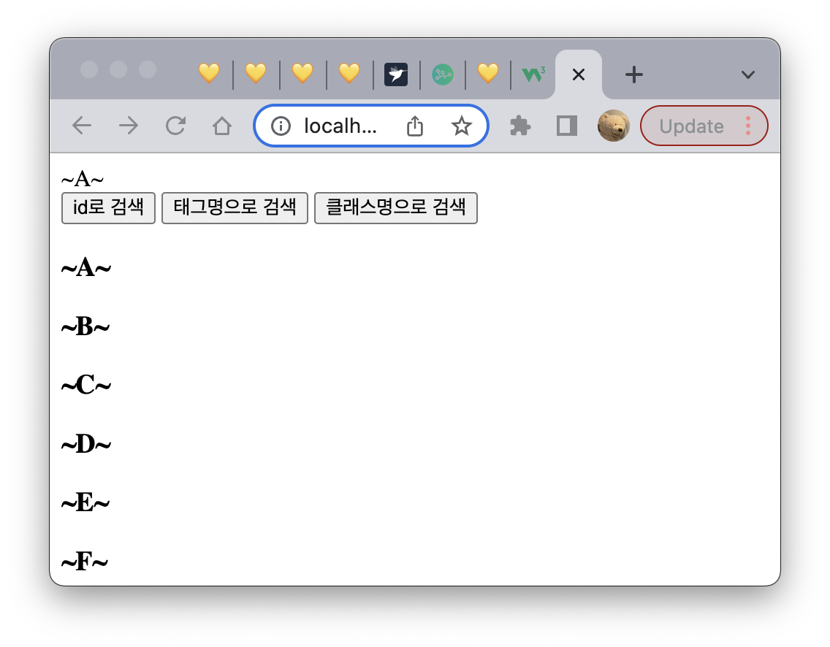Click the ~F~ heading
This screenshot has height=647, width=830.
[x=85, y=562]
